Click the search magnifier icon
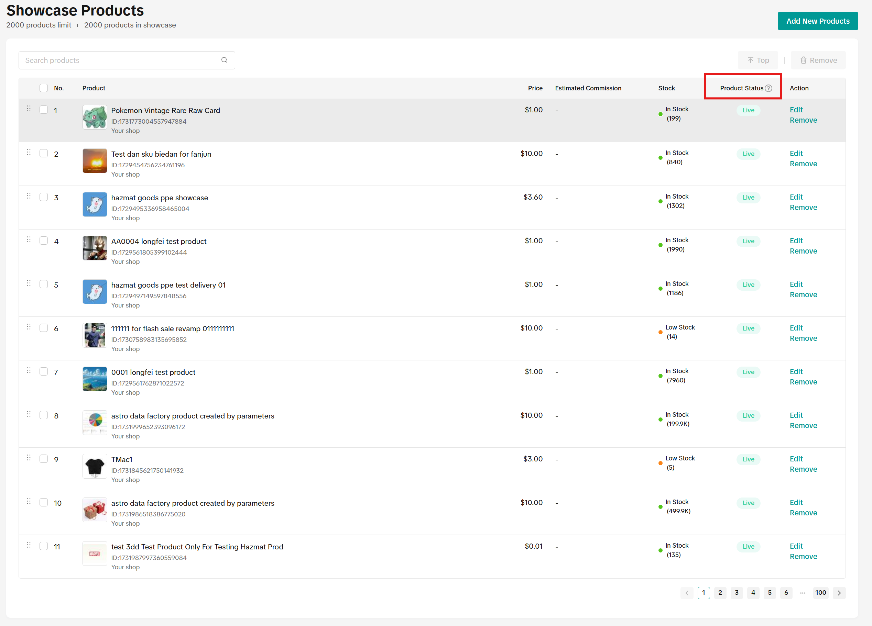Image resolution: width=872 pixels, height=626 pixels. [x=224, y=60]
